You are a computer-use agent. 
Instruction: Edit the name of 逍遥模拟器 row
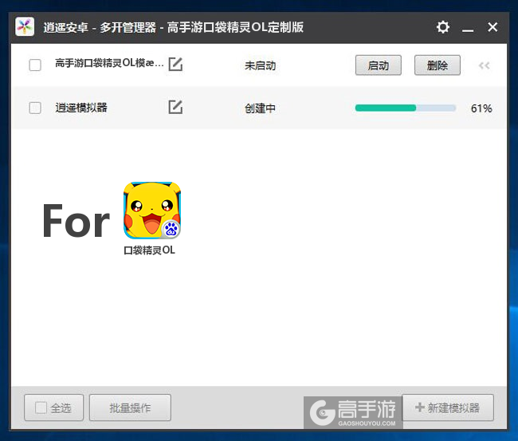click(x=175, y=107)
